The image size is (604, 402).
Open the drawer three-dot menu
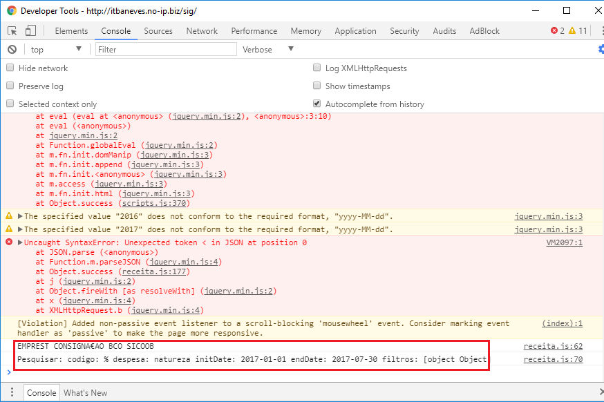point(12,392)
